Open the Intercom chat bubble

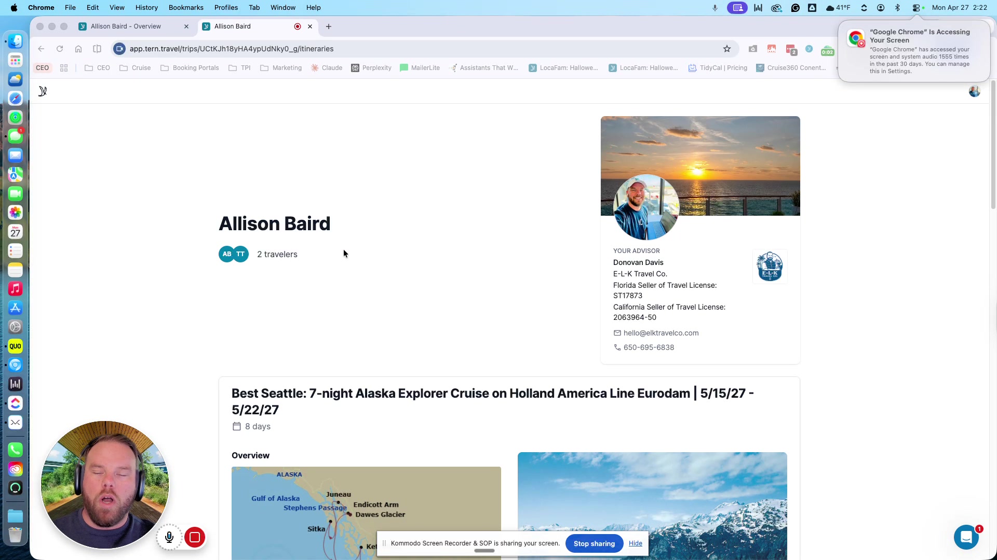click(966, 537)
